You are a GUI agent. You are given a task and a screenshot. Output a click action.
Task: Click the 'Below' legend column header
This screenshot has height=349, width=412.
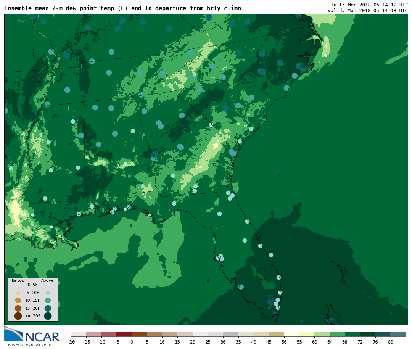[18, 281]
